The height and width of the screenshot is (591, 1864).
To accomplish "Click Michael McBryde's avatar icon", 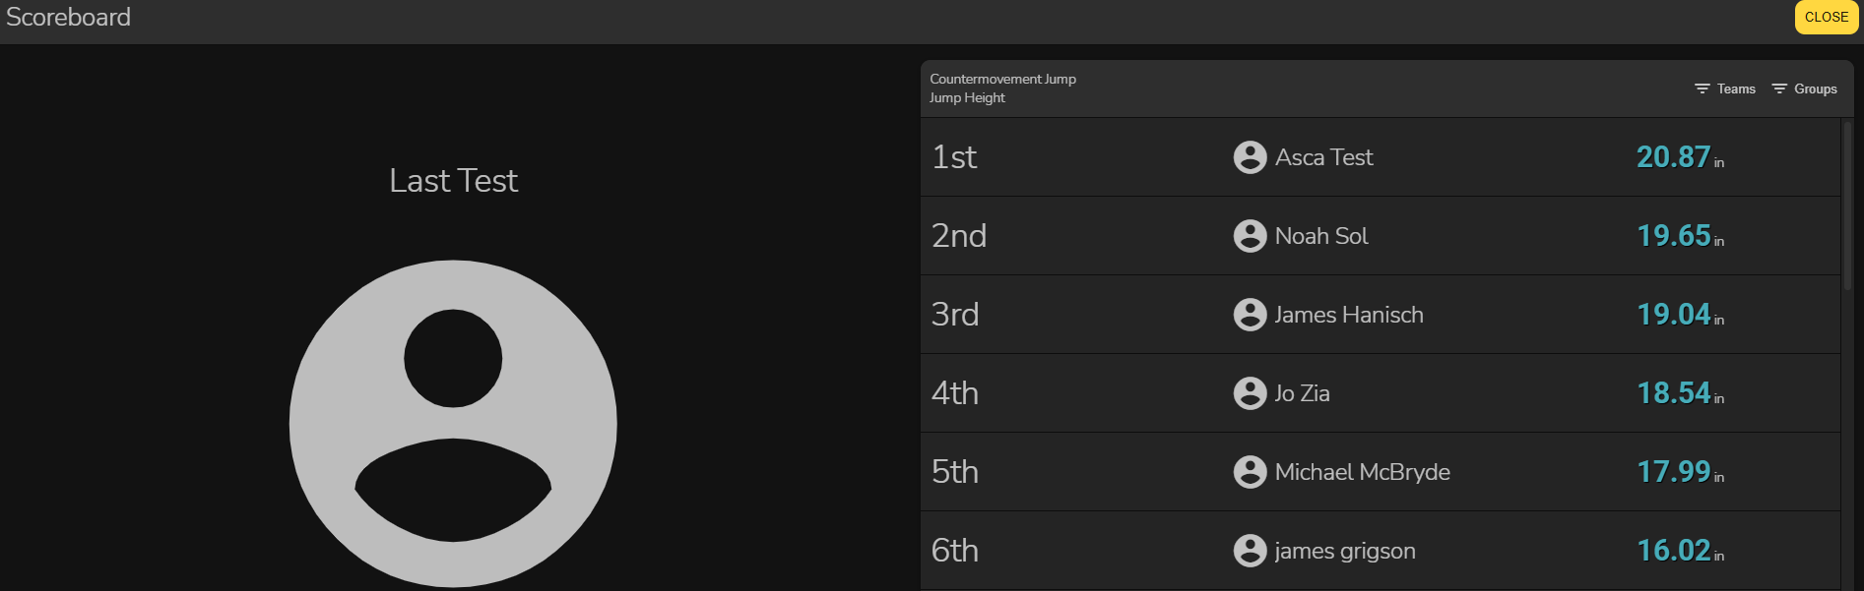I will tap(1250, 472).
